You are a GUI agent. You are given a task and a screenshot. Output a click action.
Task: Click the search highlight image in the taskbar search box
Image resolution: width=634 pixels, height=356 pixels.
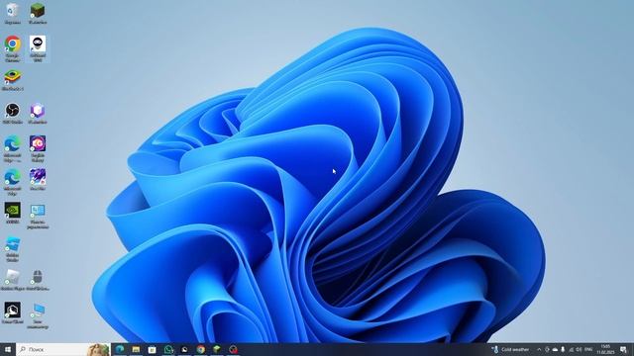98,349
